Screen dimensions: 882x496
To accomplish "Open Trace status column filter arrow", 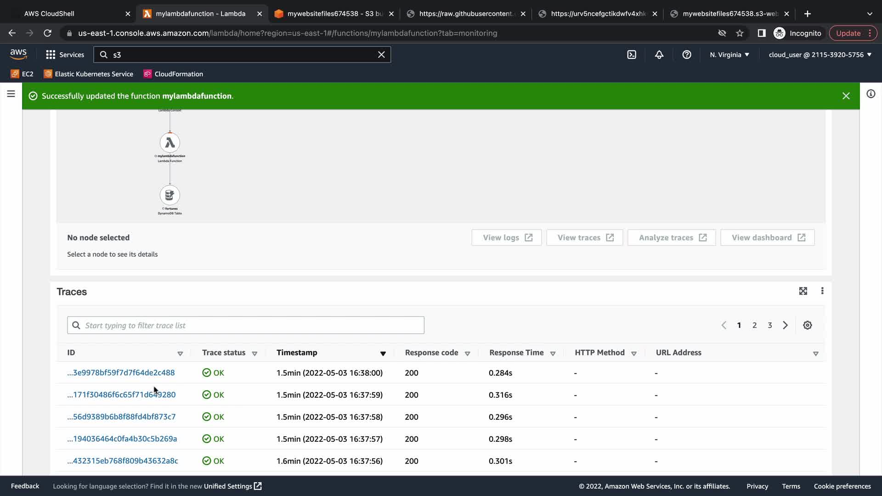I will [254, 353].
